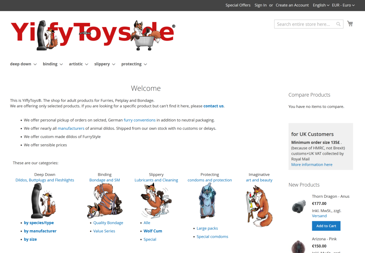This screenshot has height=253, width=365.
Task: Add Thorn Dragon to cart
Action: tap(326, 226)
